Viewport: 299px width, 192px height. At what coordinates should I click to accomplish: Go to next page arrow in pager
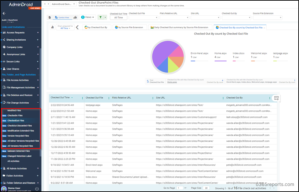click(x=274, y=188)
